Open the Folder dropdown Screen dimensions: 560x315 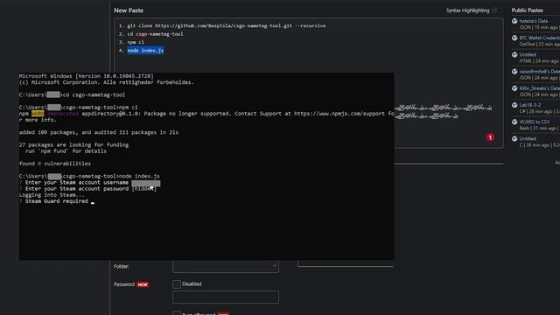[x=226, y=266]
